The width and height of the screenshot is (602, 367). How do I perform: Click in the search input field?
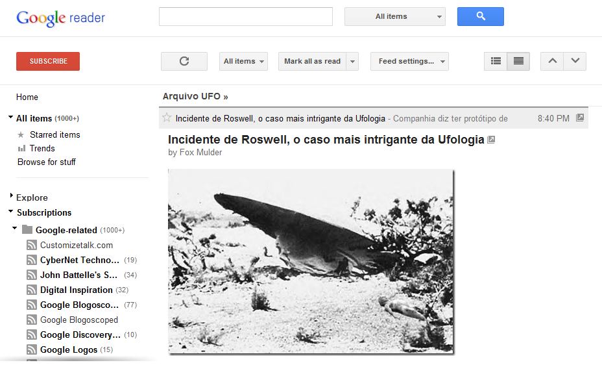coord(245,17)
